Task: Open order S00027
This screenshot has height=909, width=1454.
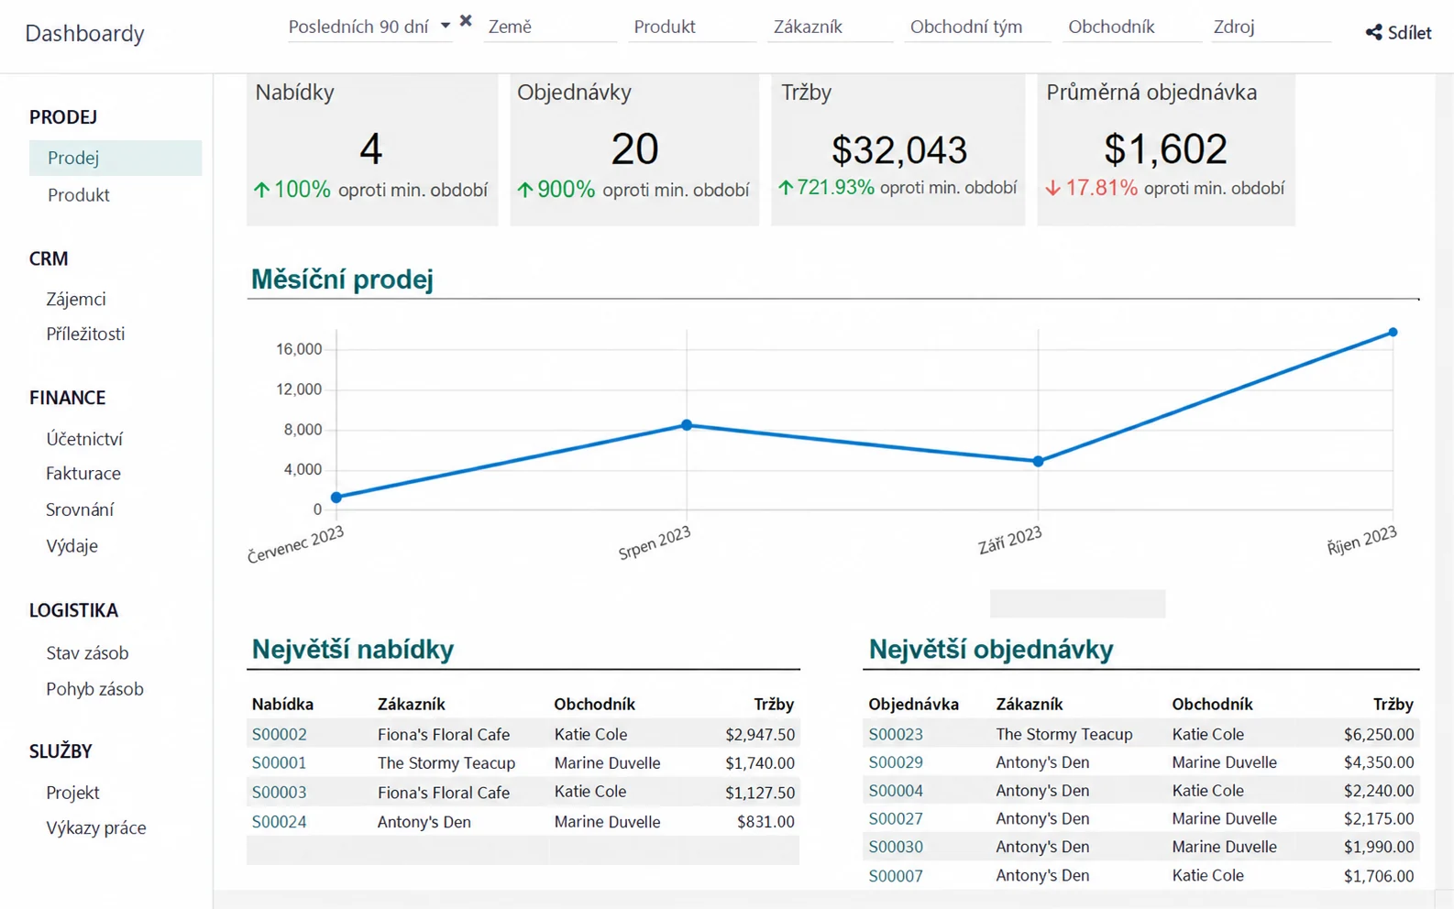Action: tap(896, 819)
